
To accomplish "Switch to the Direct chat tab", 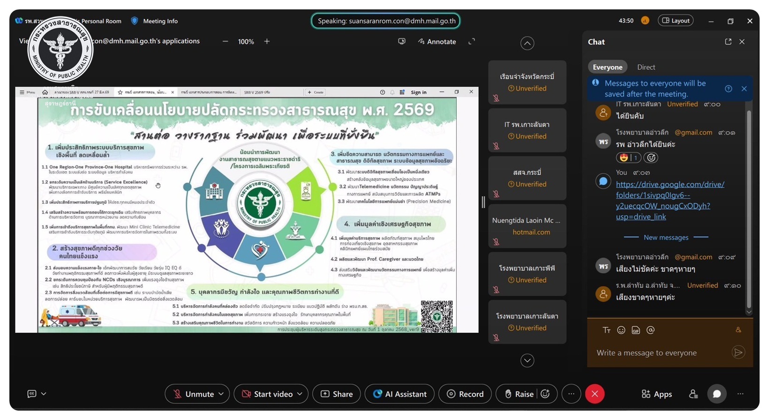I will pos(646,67).
